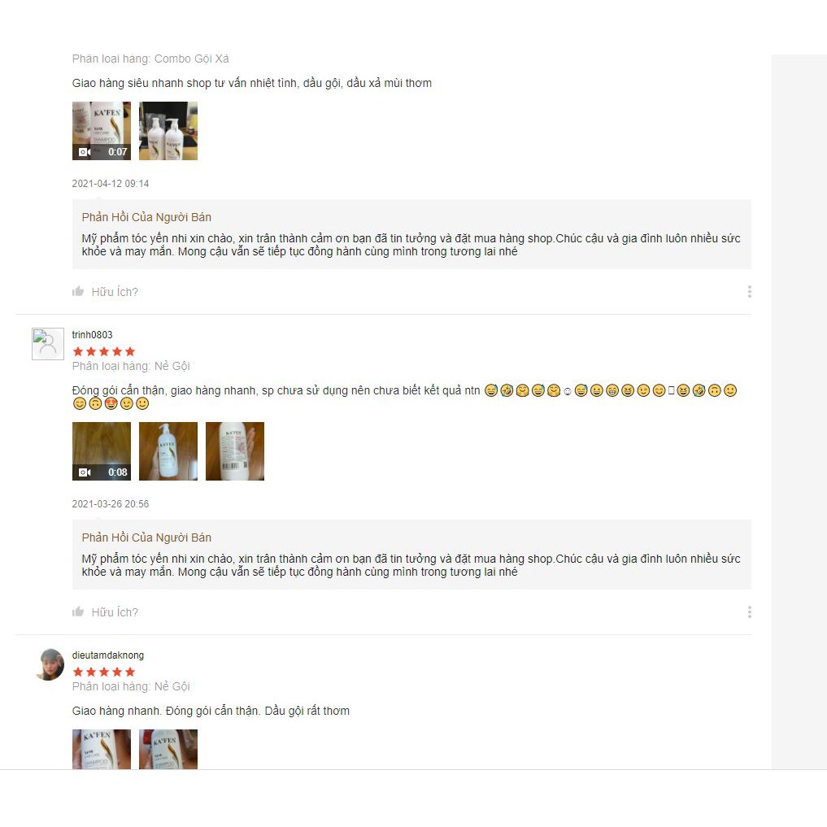Play the 0:07 review video

click(x=102, y=131)
